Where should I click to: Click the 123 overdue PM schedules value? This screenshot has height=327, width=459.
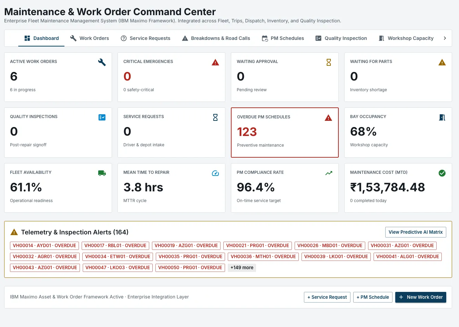(x=247, y=132)
